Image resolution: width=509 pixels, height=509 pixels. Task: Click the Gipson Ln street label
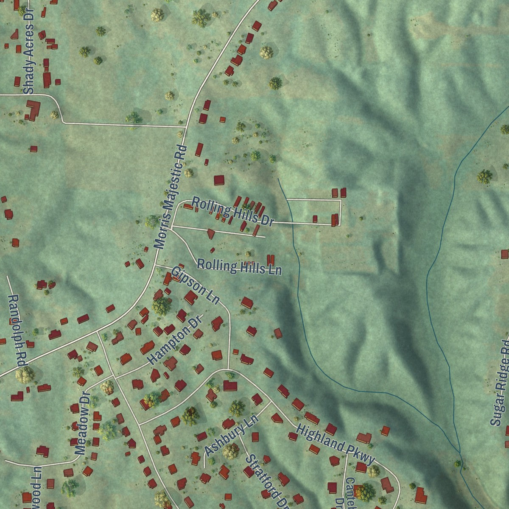click(x=196, y=285)
